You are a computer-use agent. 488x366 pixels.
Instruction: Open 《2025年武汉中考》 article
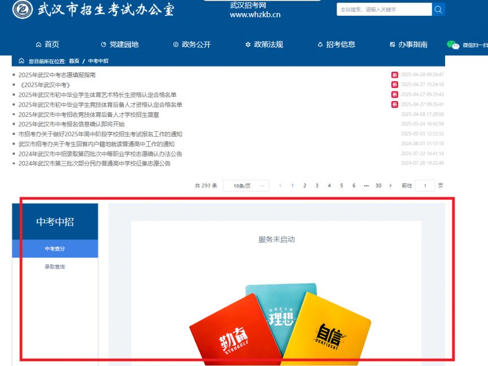pos(45,85)
